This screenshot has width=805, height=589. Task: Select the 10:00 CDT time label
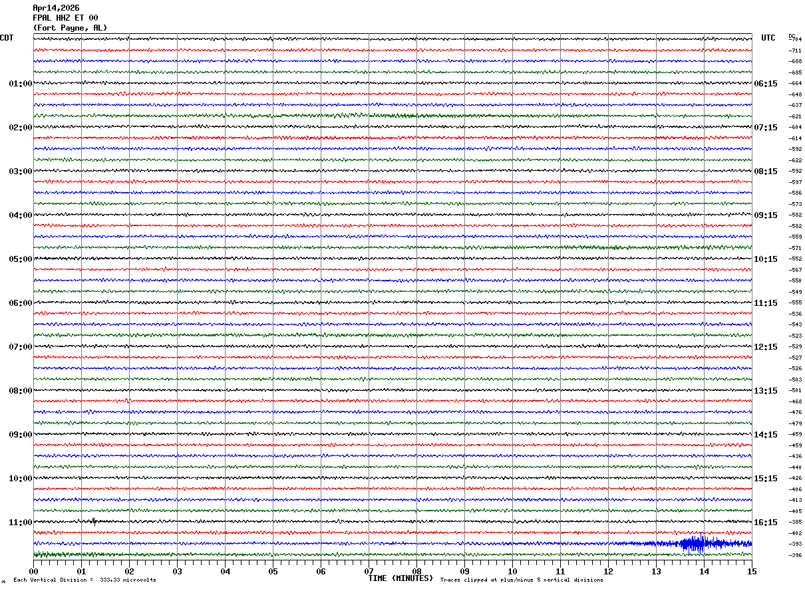click(x=20, y=479)
